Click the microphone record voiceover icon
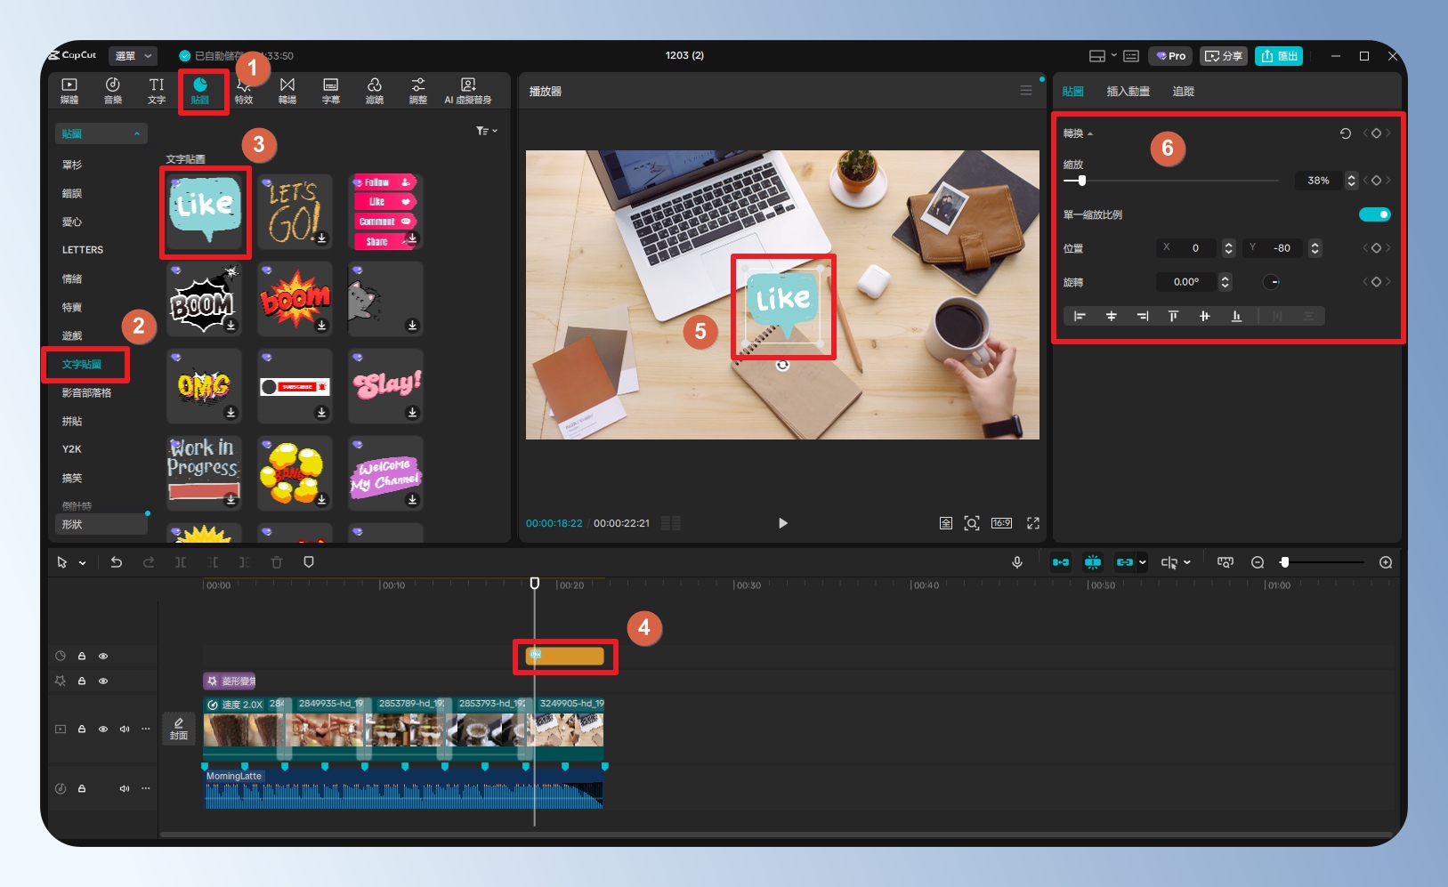This screenshot has height=887, width=1448. [x=1016, y=562]
